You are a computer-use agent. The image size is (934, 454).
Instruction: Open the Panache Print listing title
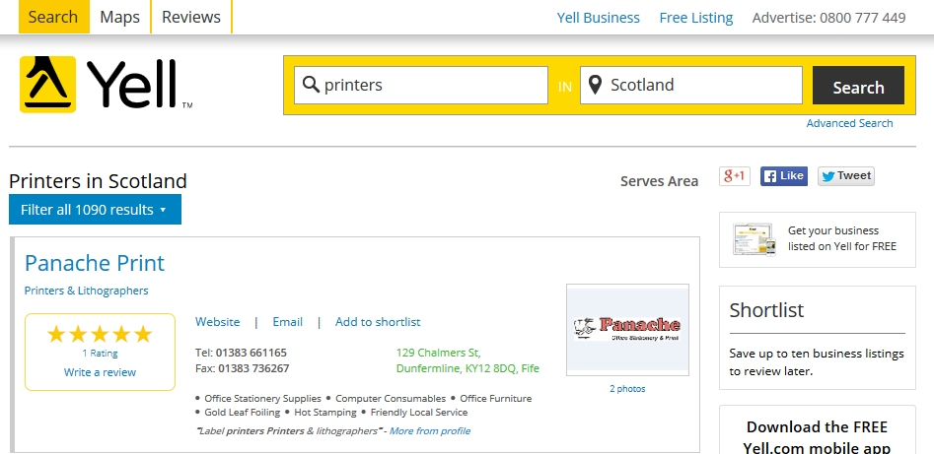[94, 263]
